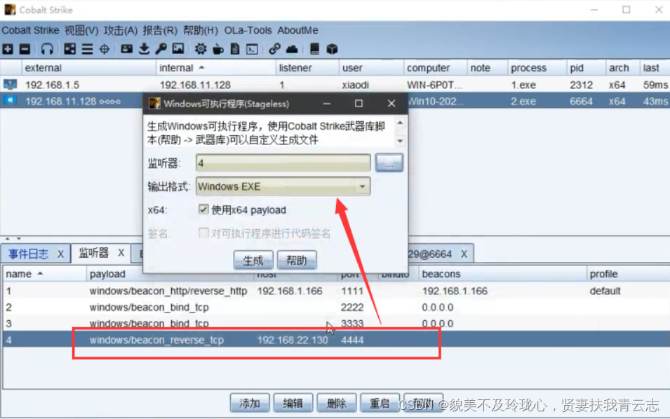Open the 报告(R) menu

(x=160, y=30)
